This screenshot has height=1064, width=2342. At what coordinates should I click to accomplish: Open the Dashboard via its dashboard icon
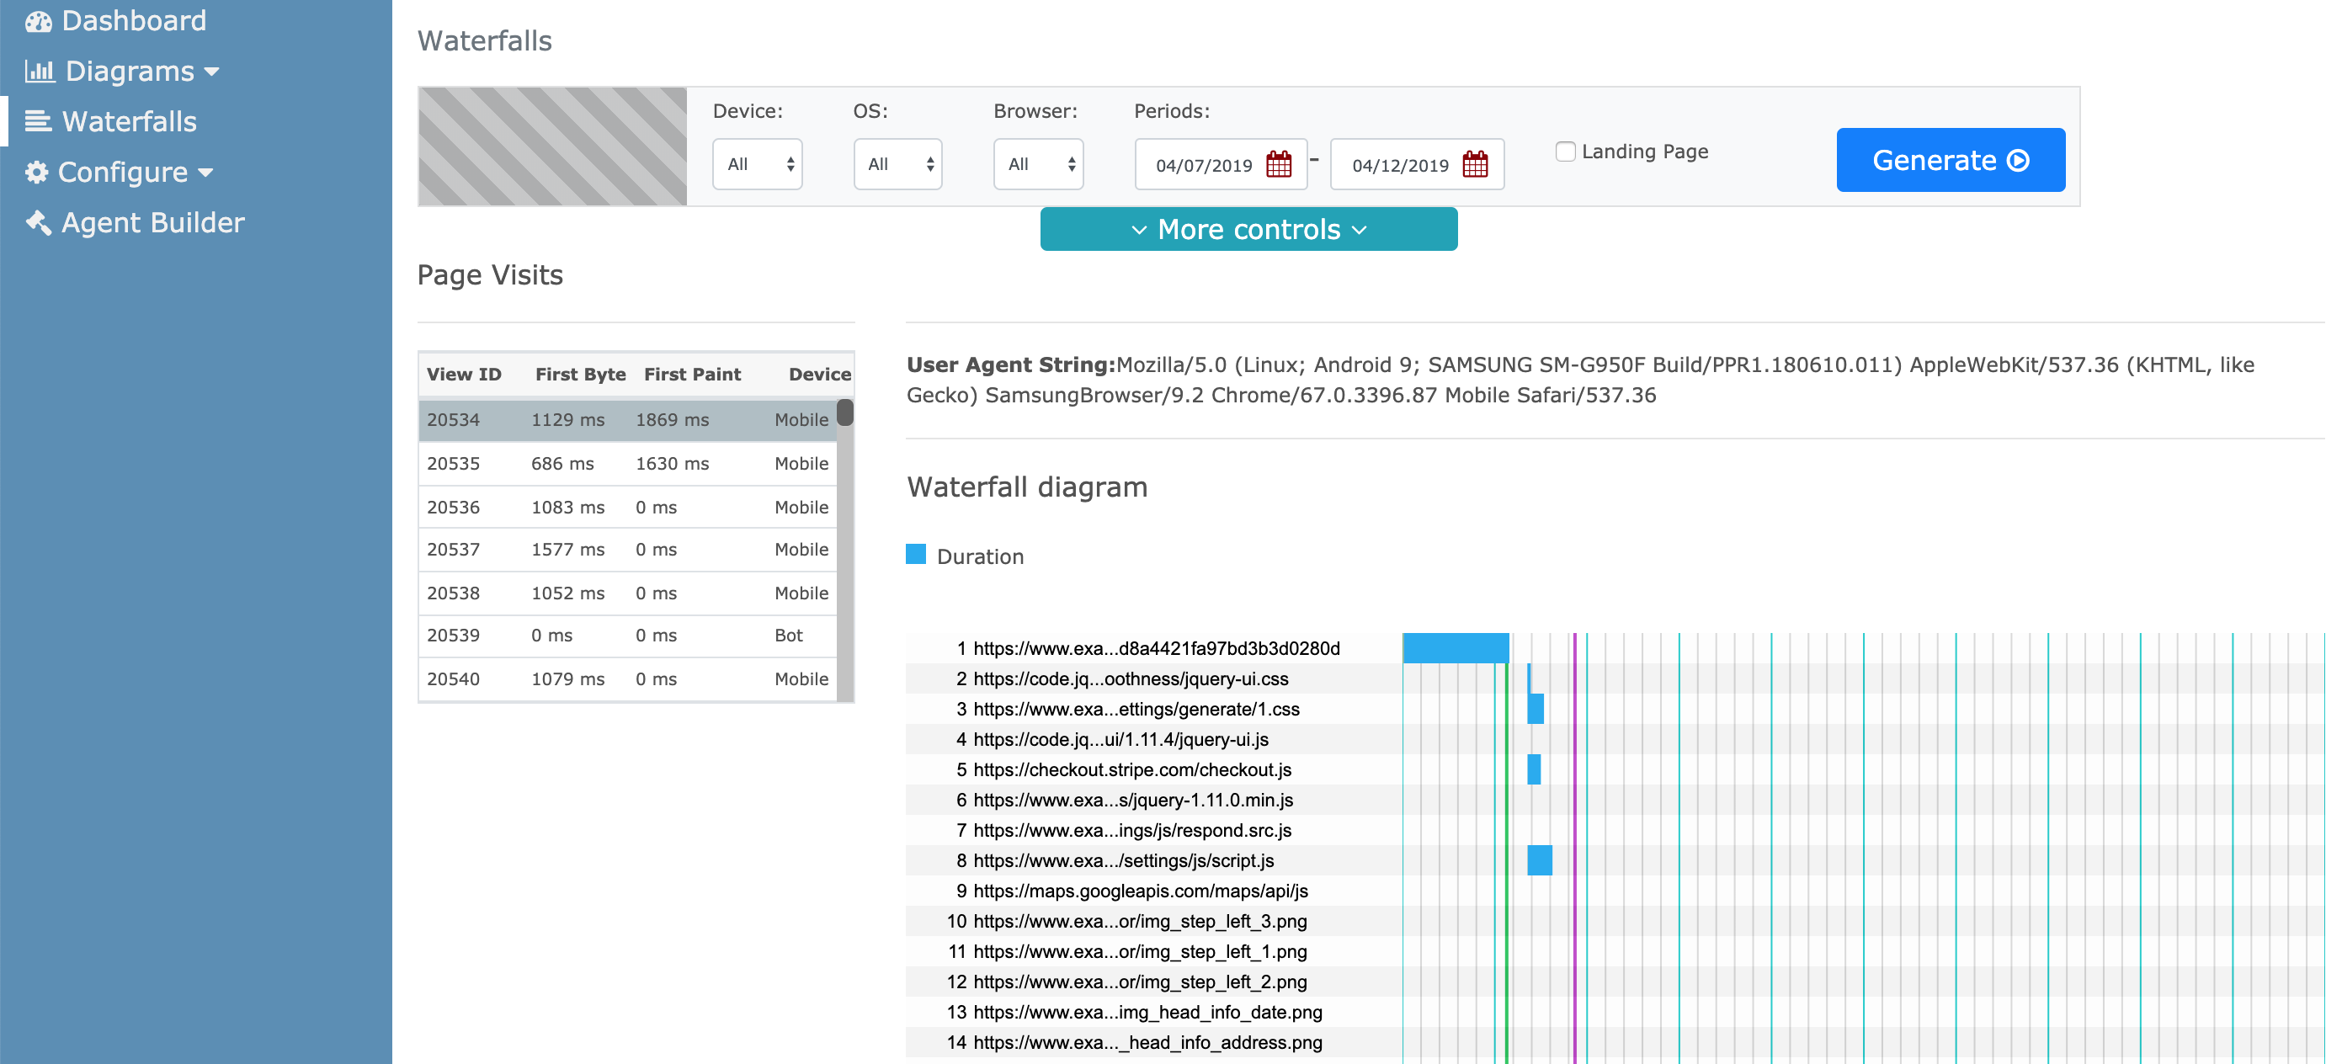38,20
